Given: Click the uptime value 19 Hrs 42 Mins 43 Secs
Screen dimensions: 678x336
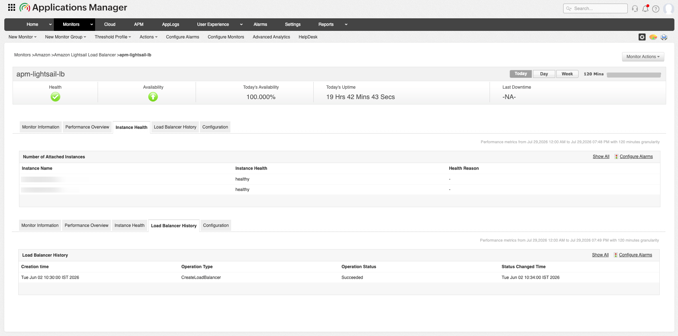Looking at the screenshot, I should click(360, 97).
